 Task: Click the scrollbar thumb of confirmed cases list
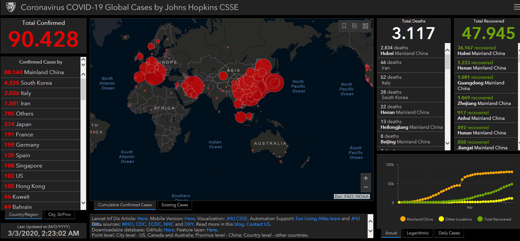pyautogui.click(x=83, y=89)
